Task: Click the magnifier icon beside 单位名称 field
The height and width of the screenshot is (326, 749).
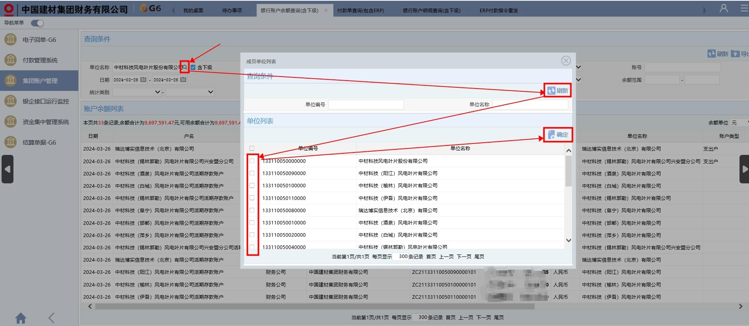Action: click(185, 67)
